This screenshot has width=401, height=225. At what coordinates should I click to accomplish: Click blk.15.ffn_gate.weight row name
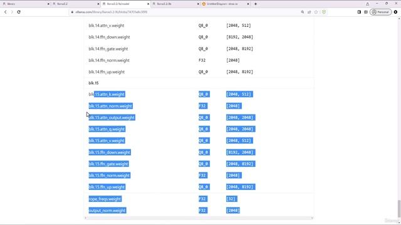pos(108,164)
